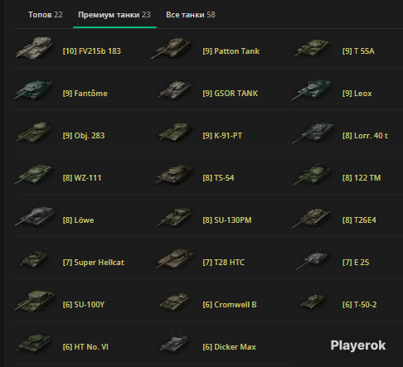Select the [8] Lorr. 40 t label
The width and height of the screenshot is (403, 367).
coord(365,136)
